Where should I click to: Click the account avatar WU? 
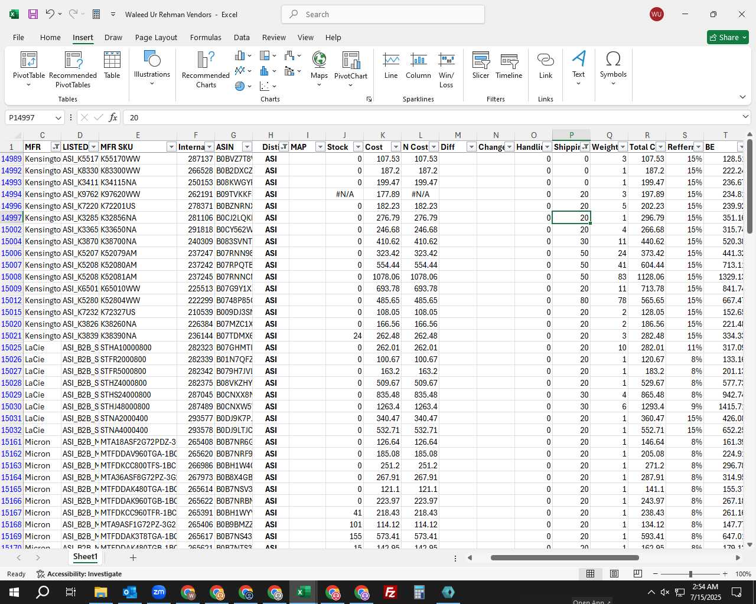click(656, 14)
